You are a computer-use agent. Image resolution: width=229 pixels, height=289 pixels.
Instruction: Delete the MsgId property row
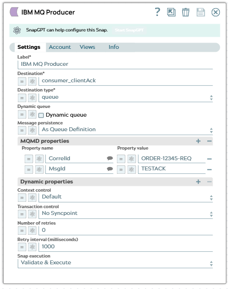click(209, 169)
